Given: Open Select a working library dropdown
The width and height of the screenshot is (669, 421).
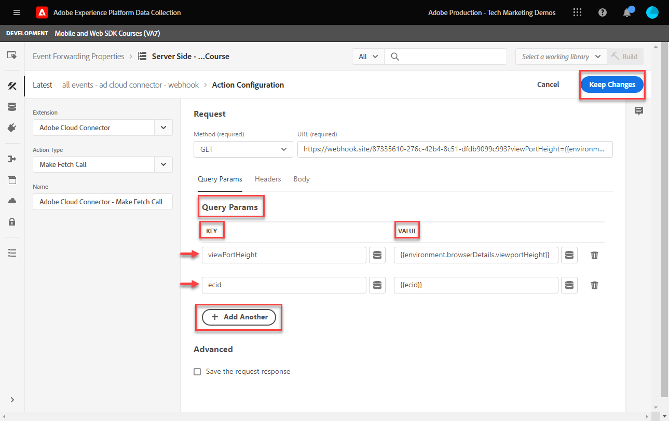Looking at the screenshot, I should (561, 57).
